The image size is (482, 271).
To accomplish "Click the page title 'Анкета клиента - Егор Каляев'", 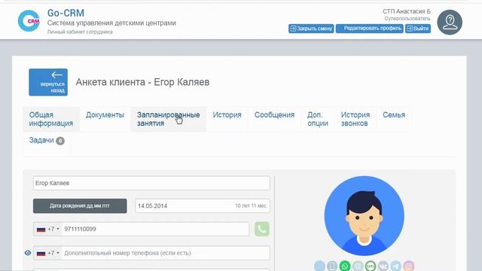I will click(x=142, y=82).
